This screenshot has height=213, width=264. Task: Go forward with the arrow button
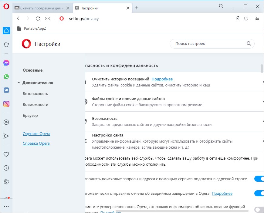[x=28, y=18]
